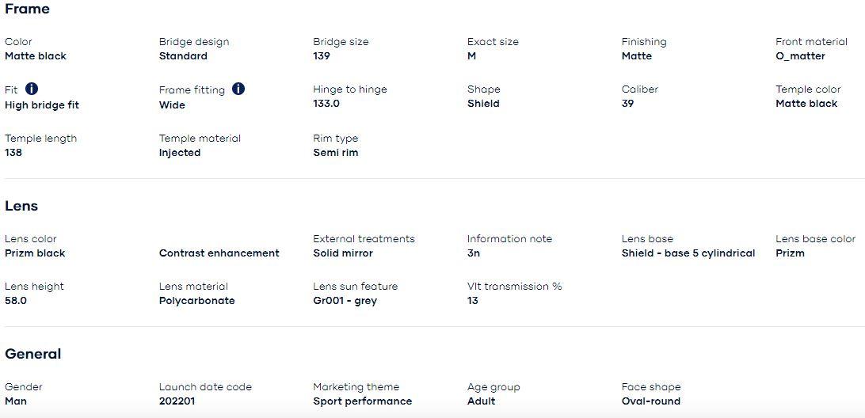Viewport: 865px width, 418px height.
Task: Click the Polycarbonate lens material value
Action: 196,301
